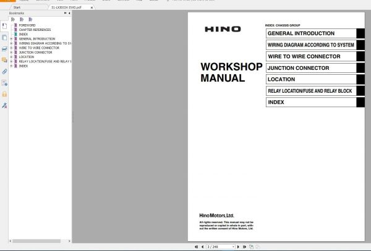Click the rightmost bookmark toolbar icon
Screen dimensions: 371x251
pos(30,19)
